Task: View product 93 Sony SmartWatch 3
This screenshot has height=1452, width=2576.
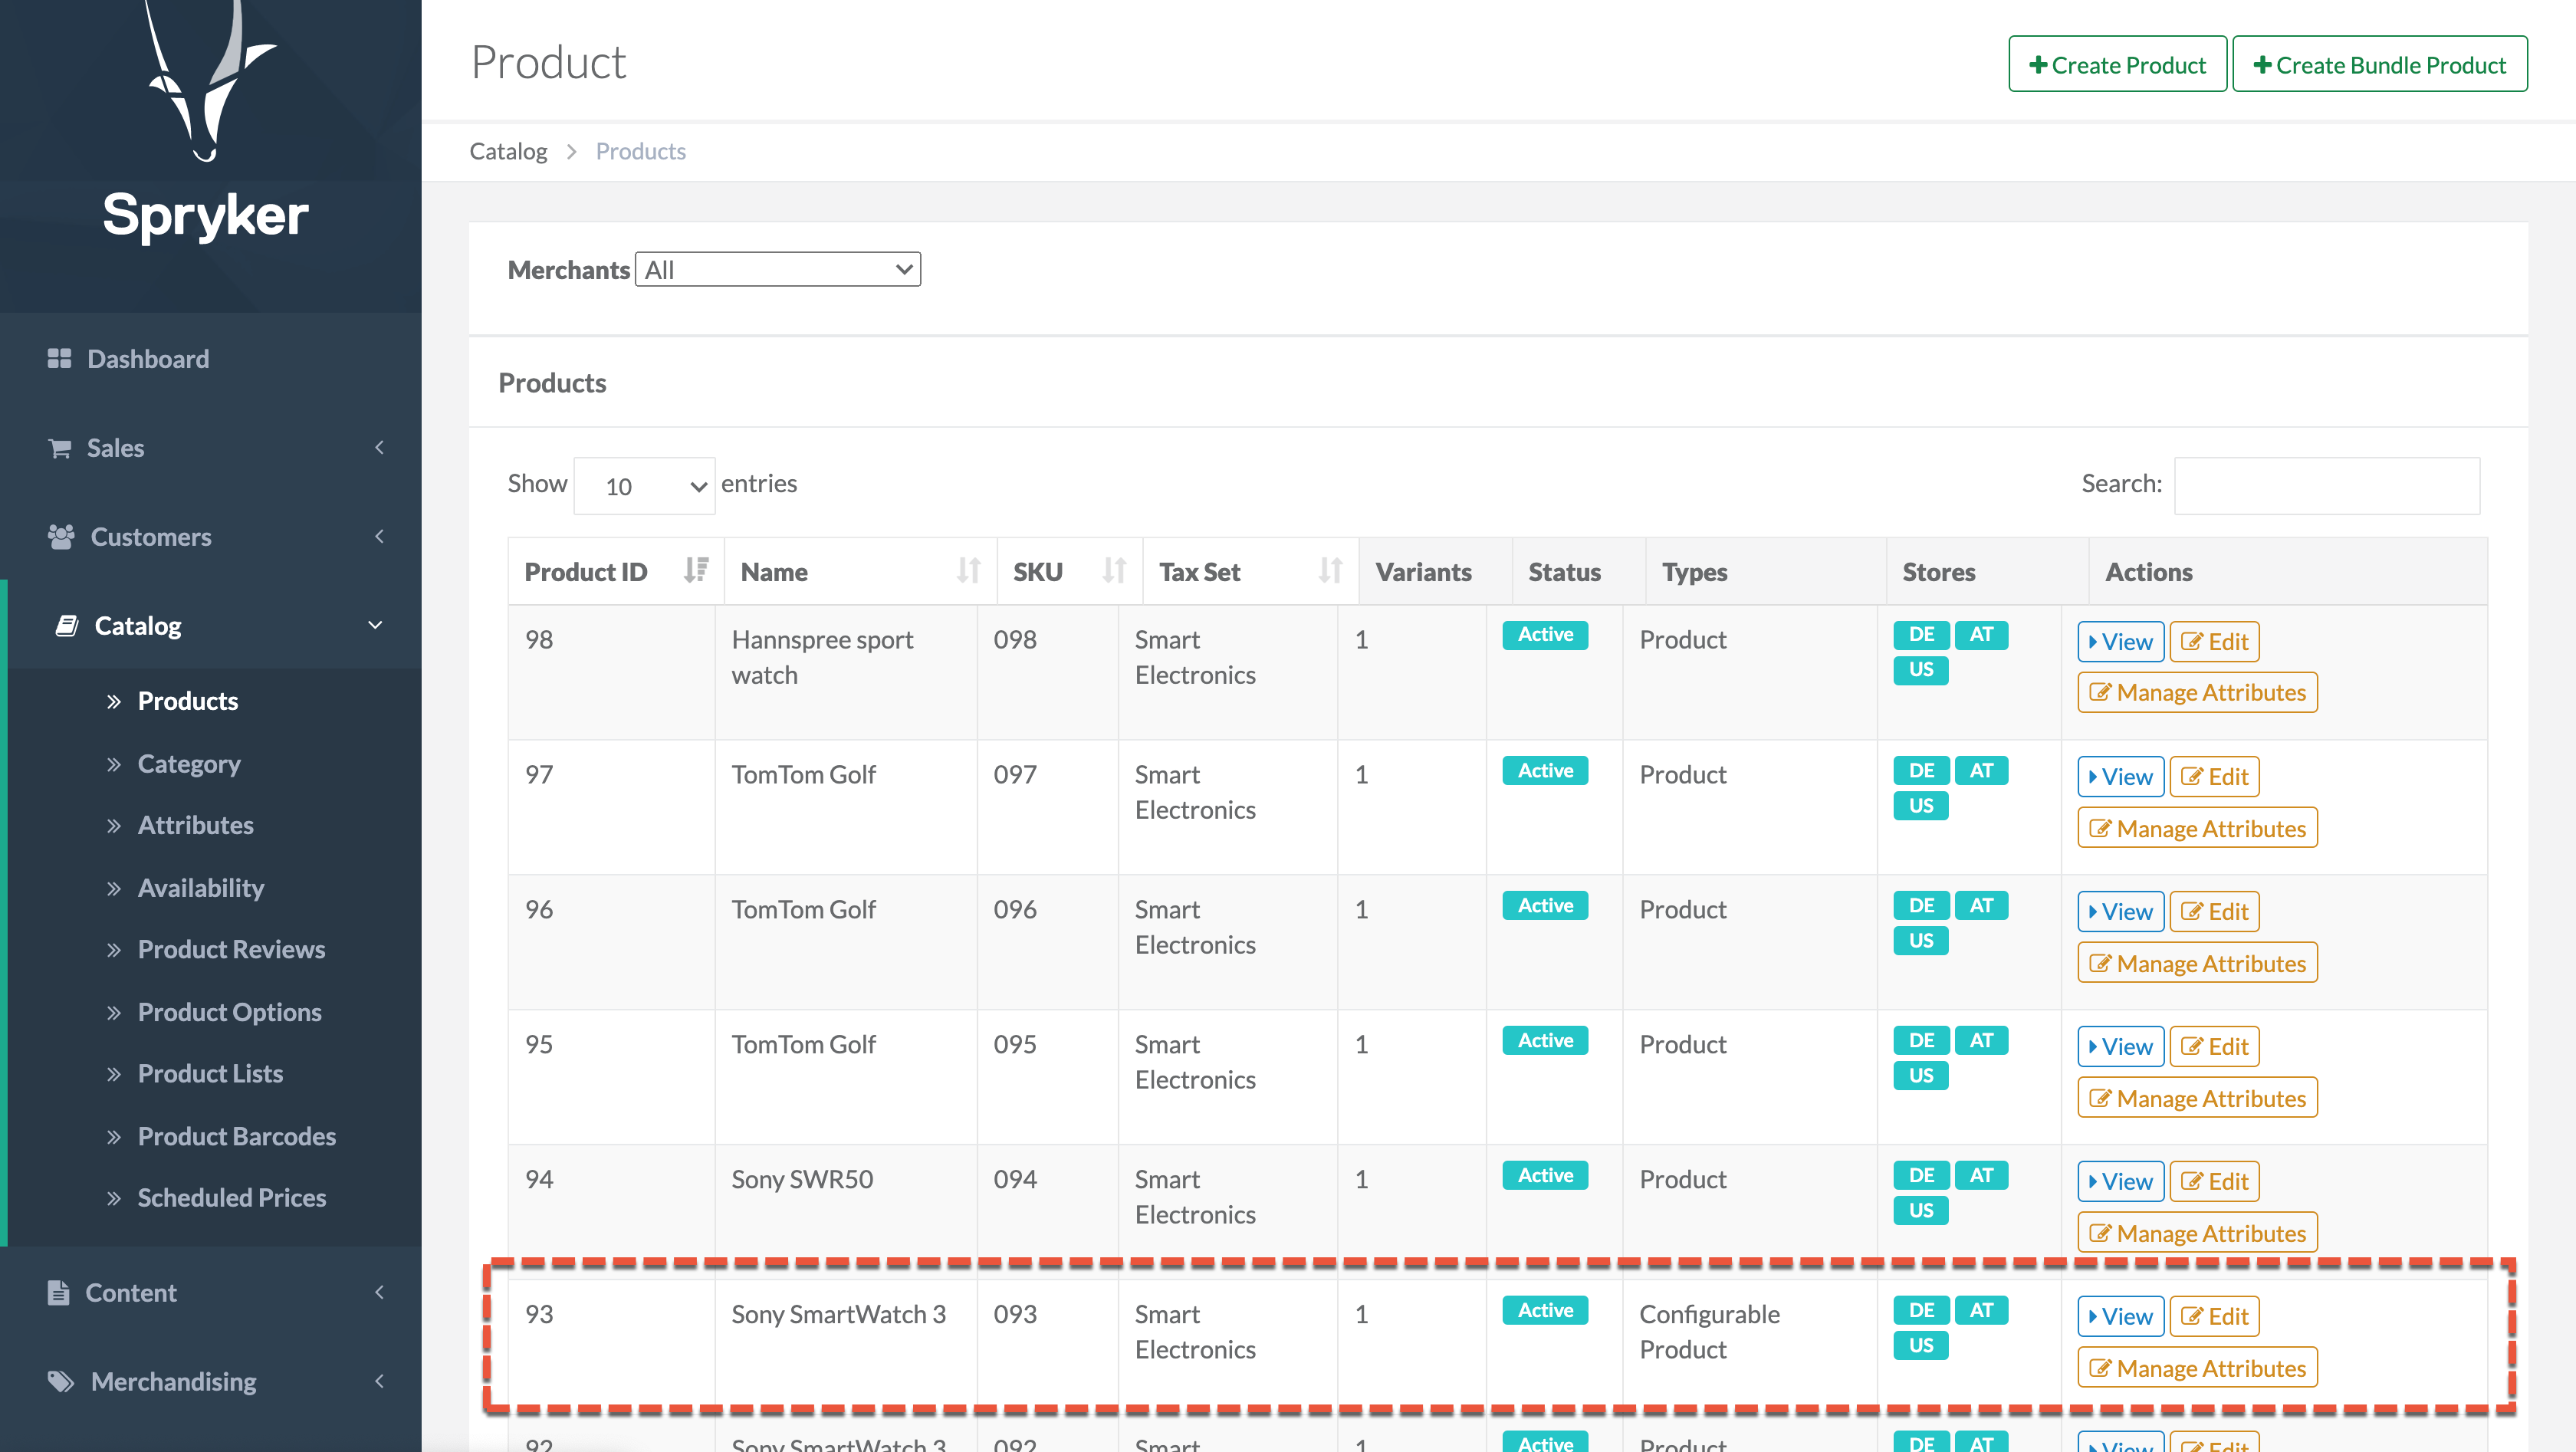Action: click(x=2120, y=1316)
